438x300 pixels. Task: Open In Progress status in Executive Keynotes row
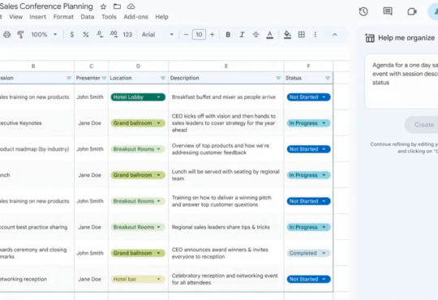pyautogui.click(x=308, y=123)
